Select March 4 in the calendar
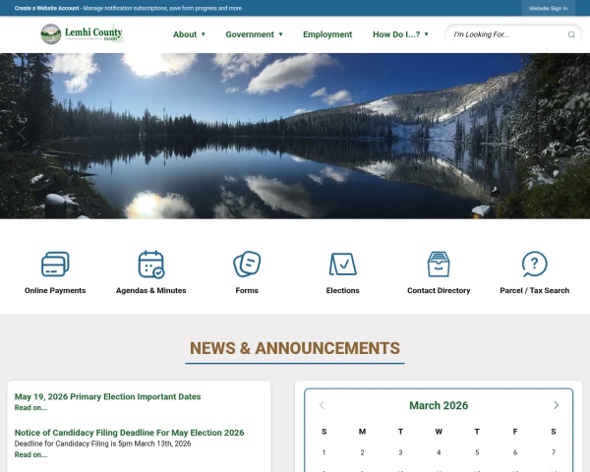Screen dimensions: 590x472 point(439,452)
